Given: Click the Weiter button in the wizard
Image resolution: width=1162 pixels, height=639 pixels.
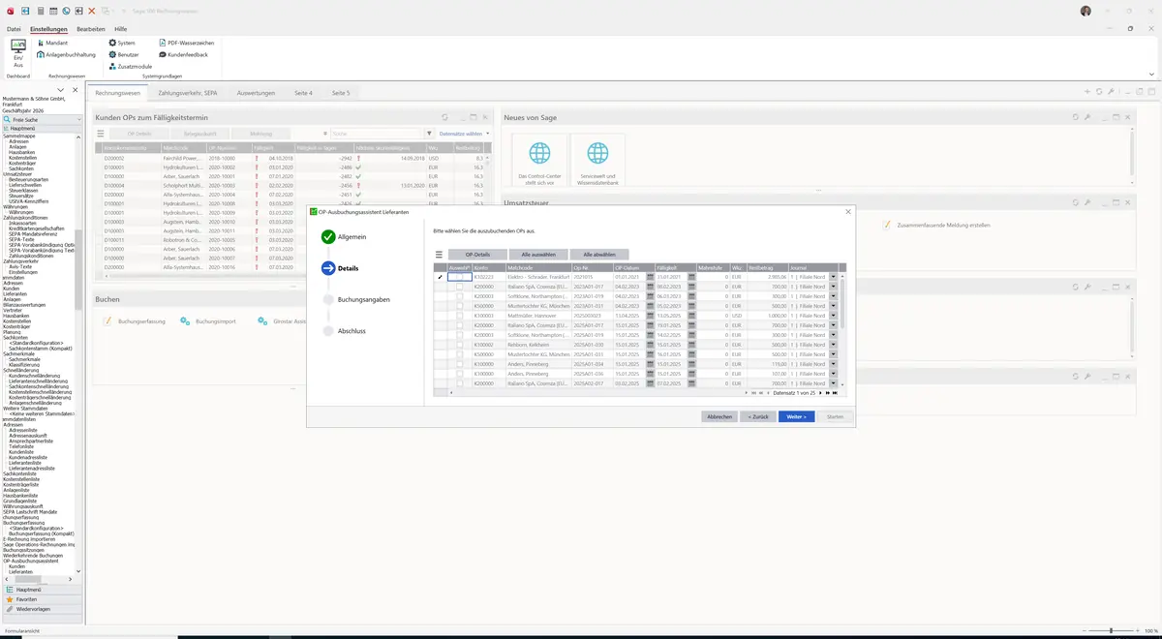Looking at the screenshot, I should 796,416.
